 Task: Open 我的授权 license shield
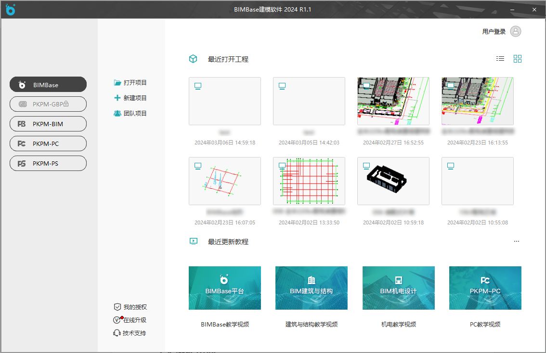(x=130, y=307)
